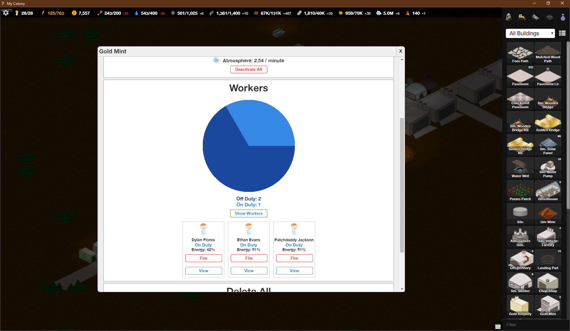Select Sm. Wooden Bridge NS building
Screen dimensions: 570x331
[x=520, y=122]
